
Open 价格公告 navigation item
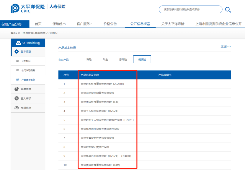(110, 24)
